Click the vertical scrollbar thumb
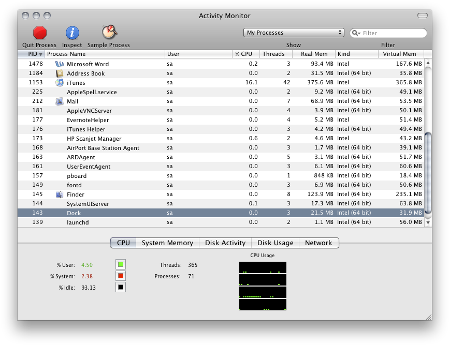449x345 pixels. [428, 173]
